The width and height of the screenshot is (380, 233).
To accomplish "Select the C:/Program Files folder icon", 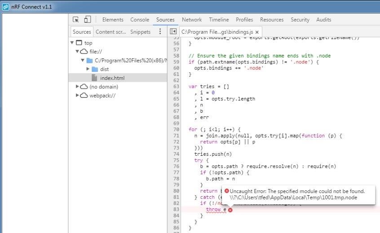I will point(90,60).
